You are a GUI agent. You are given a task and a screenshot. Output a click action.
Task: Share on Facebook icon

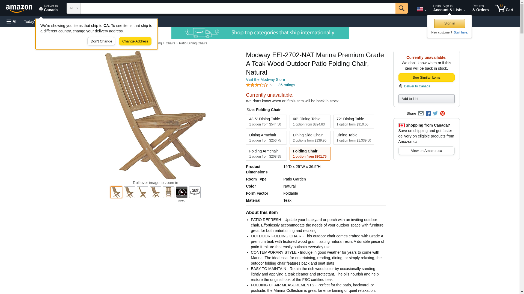point(428,114)
